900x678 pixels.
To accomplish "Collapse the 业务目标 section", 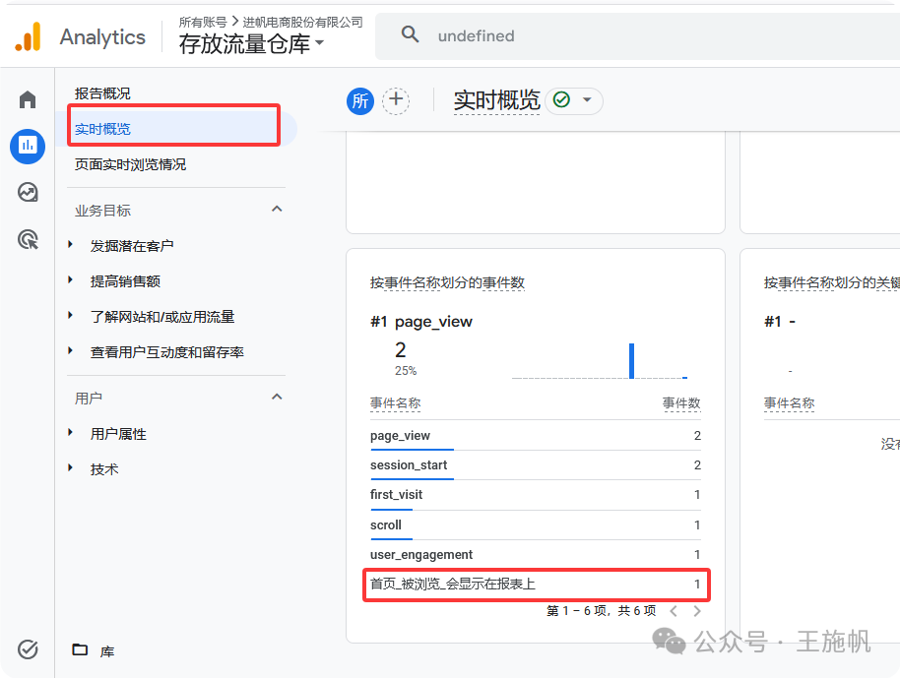I will pos(277,209).
